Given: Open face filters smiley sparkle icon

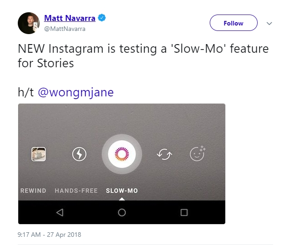Looking at the screenshot, I should (x=198, y=153).
